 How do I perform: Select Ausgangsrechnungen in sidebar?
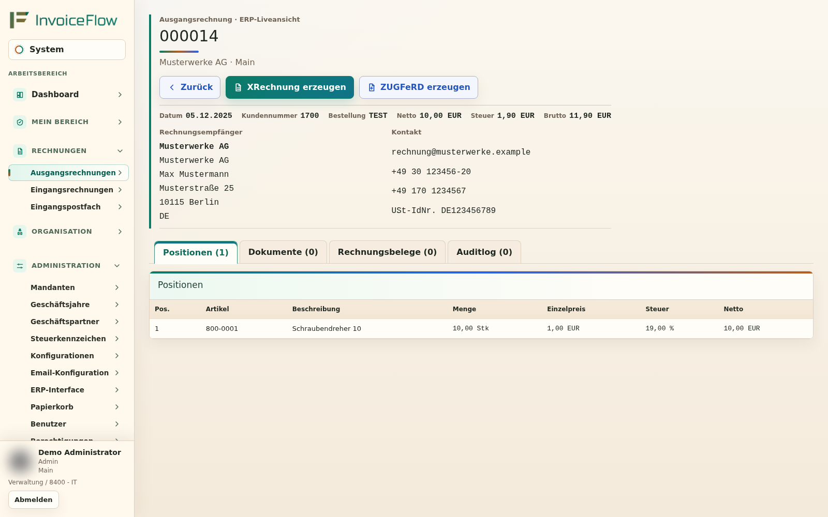coord(68,173)
